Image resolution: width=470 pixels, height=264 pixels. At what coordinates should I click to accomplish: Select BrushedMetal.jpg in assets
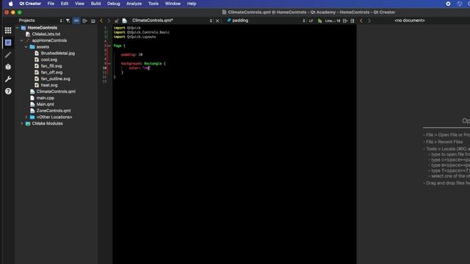click(58, 54)
